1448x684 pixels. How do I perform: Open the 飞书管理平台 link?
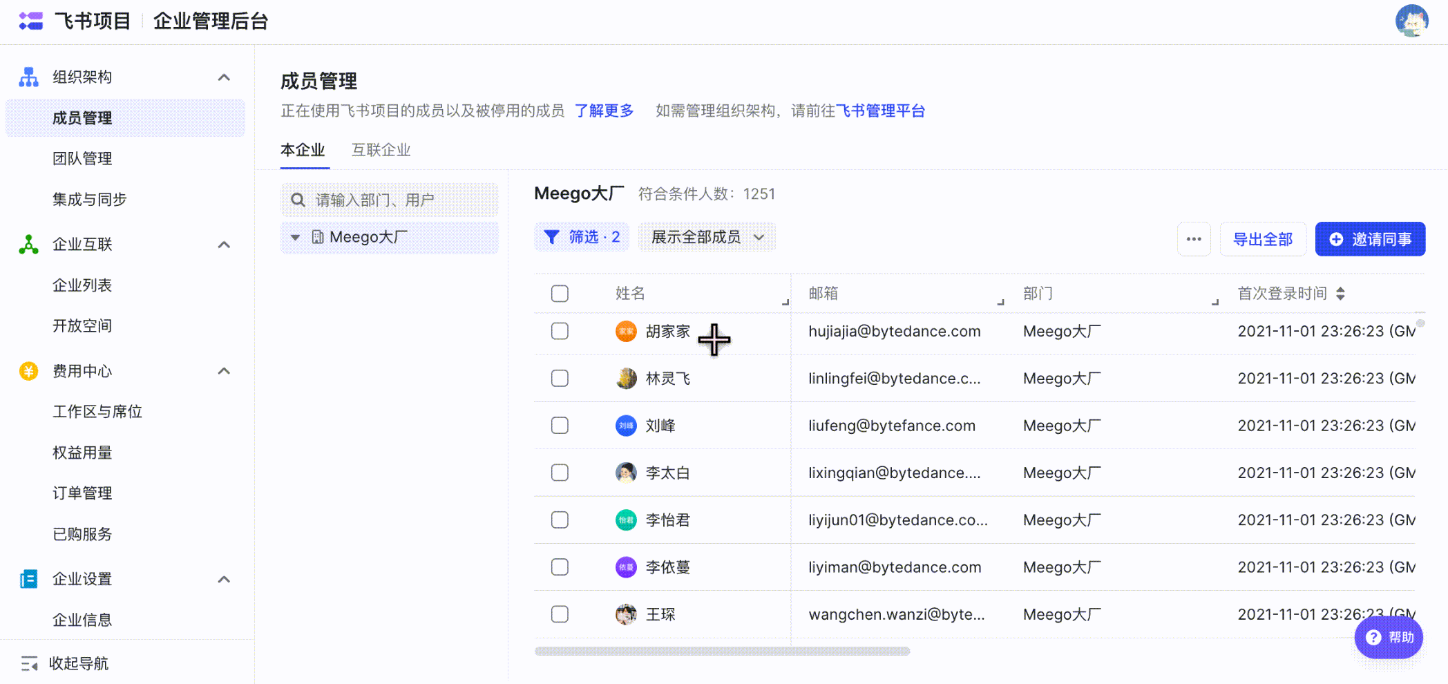[880, 111]
